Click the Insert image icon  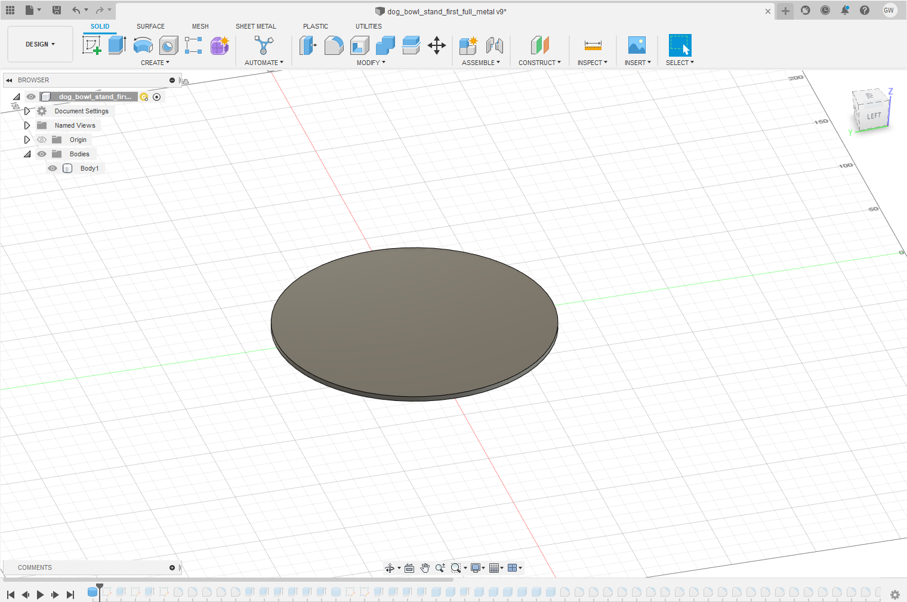point(637,45)
